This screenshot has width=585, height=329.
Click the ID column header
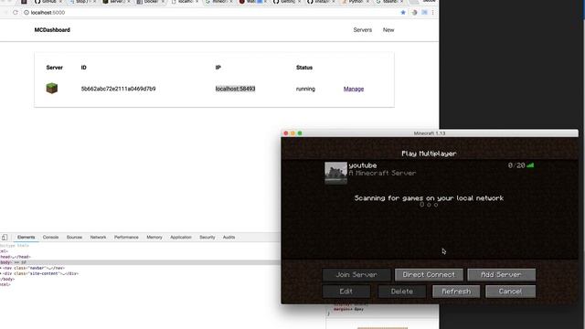coord(83,68)
